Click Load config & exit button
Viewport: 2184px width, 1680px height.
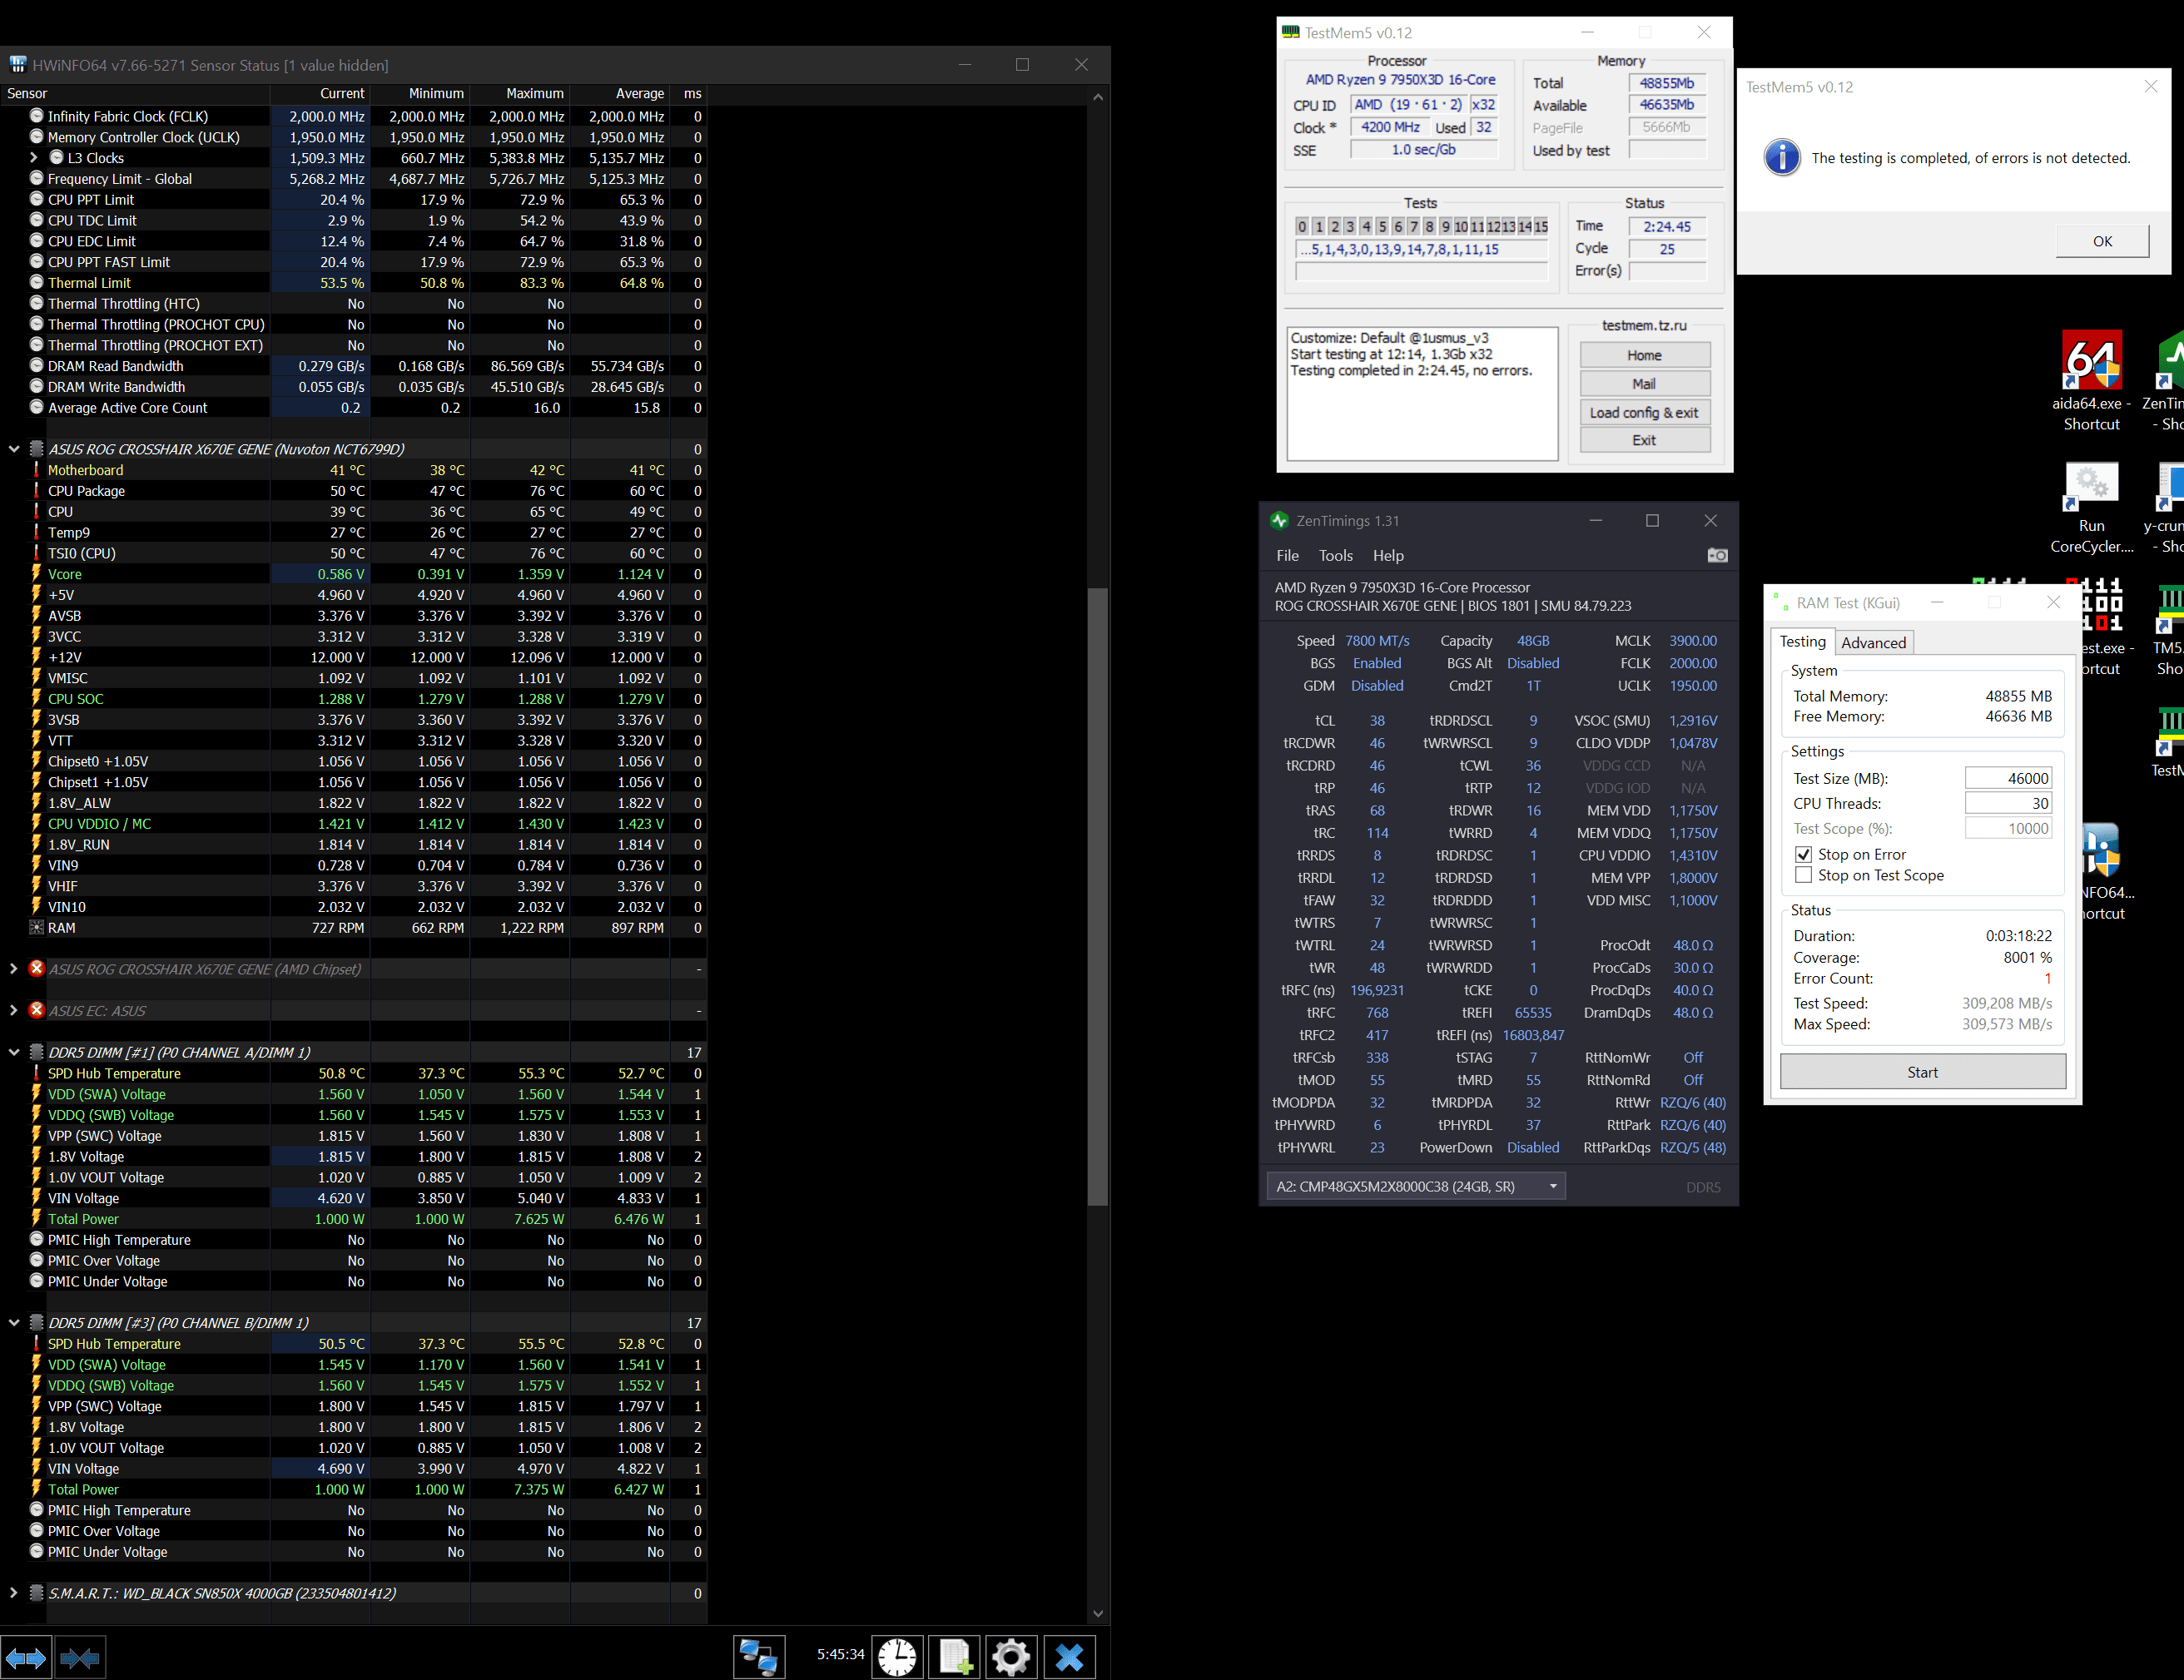click(x=1644, y=413)
